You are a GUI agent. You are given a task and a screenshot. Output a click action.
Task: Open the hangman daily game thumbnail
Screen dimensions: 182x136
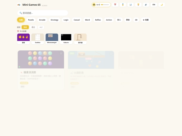[80, 39]
